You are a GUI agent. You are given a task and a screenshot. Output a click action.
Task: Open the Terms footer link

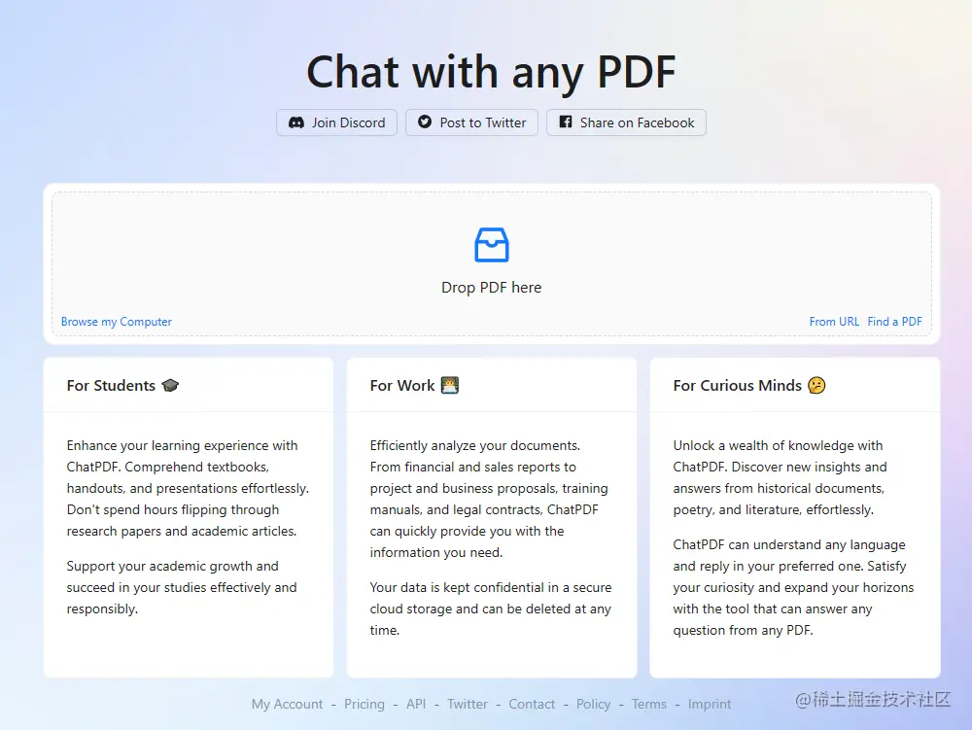point(649,704)
